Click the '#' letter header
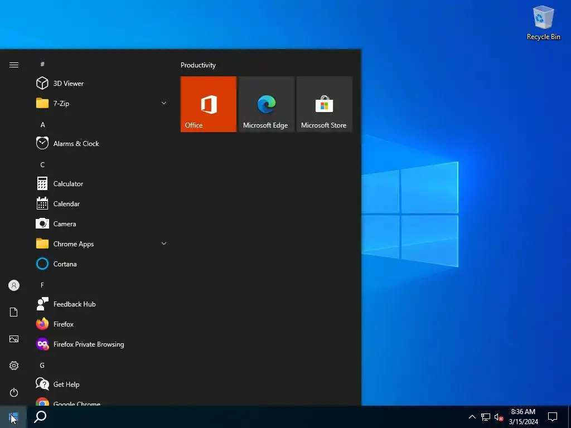Screen dimensions: 571x428 (42, 64)
